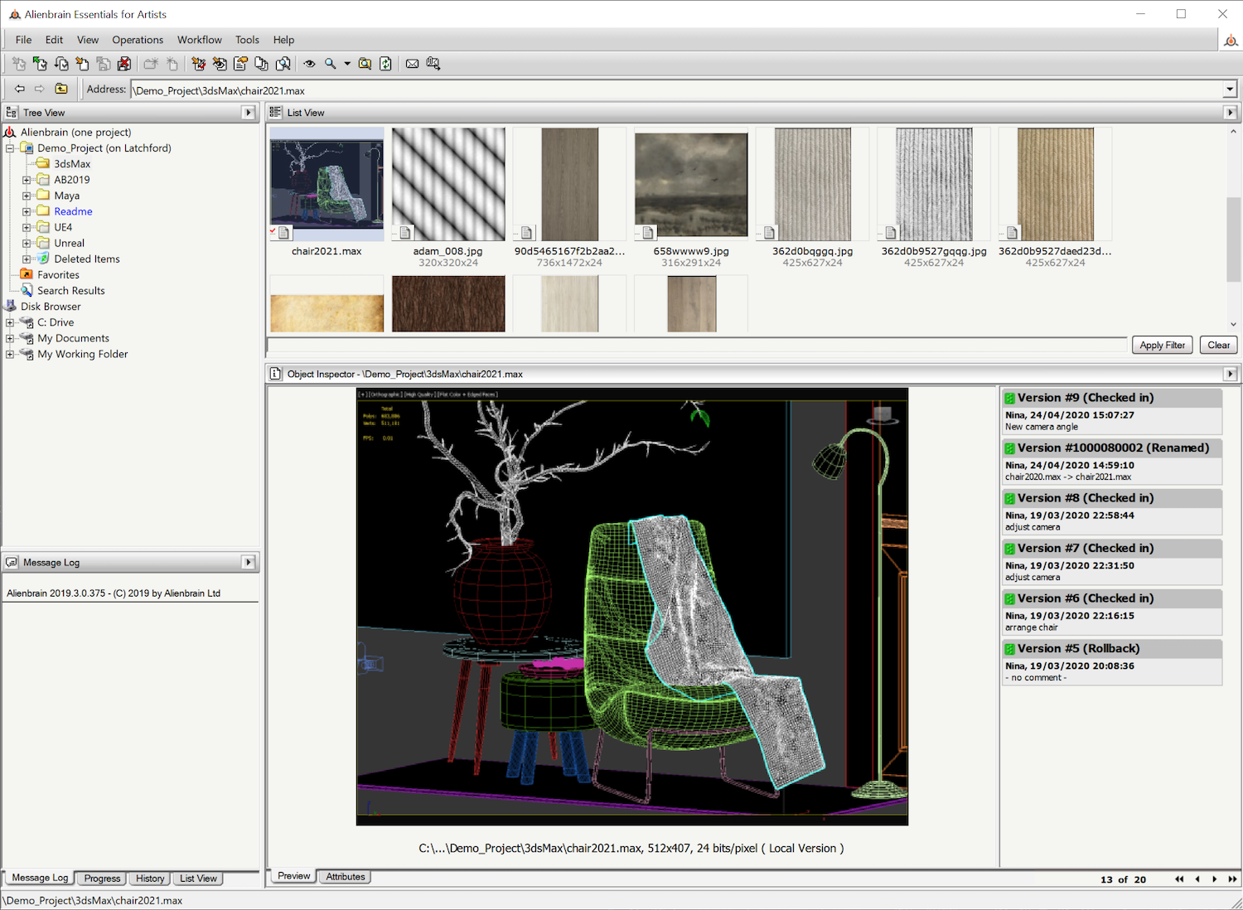Expand the AB2019 folder node
This screenshot has height=910, width=1243.
pos(27,180)
